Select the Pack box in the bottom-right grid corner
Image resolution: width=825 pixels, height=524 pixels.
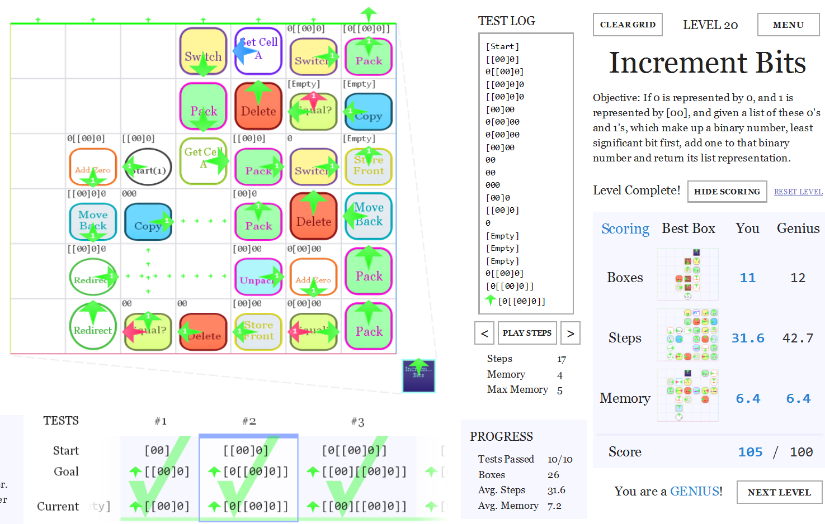369,326
